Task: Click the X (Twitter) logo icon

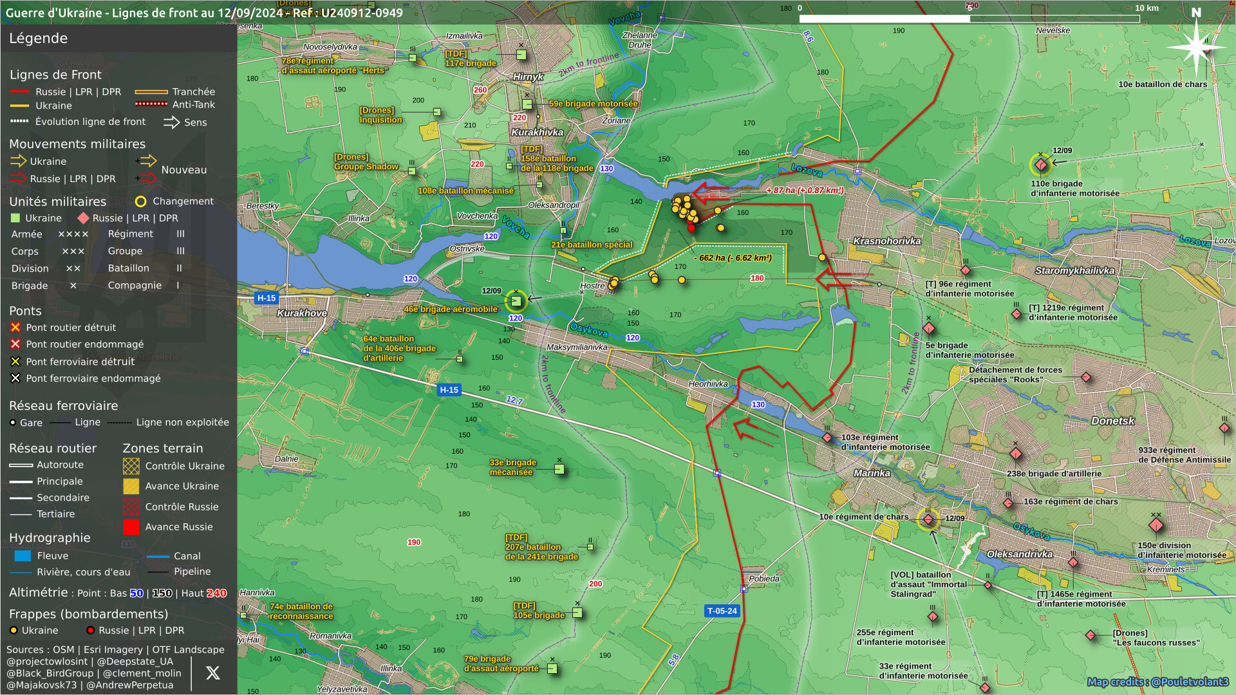Action: [212, 673]
